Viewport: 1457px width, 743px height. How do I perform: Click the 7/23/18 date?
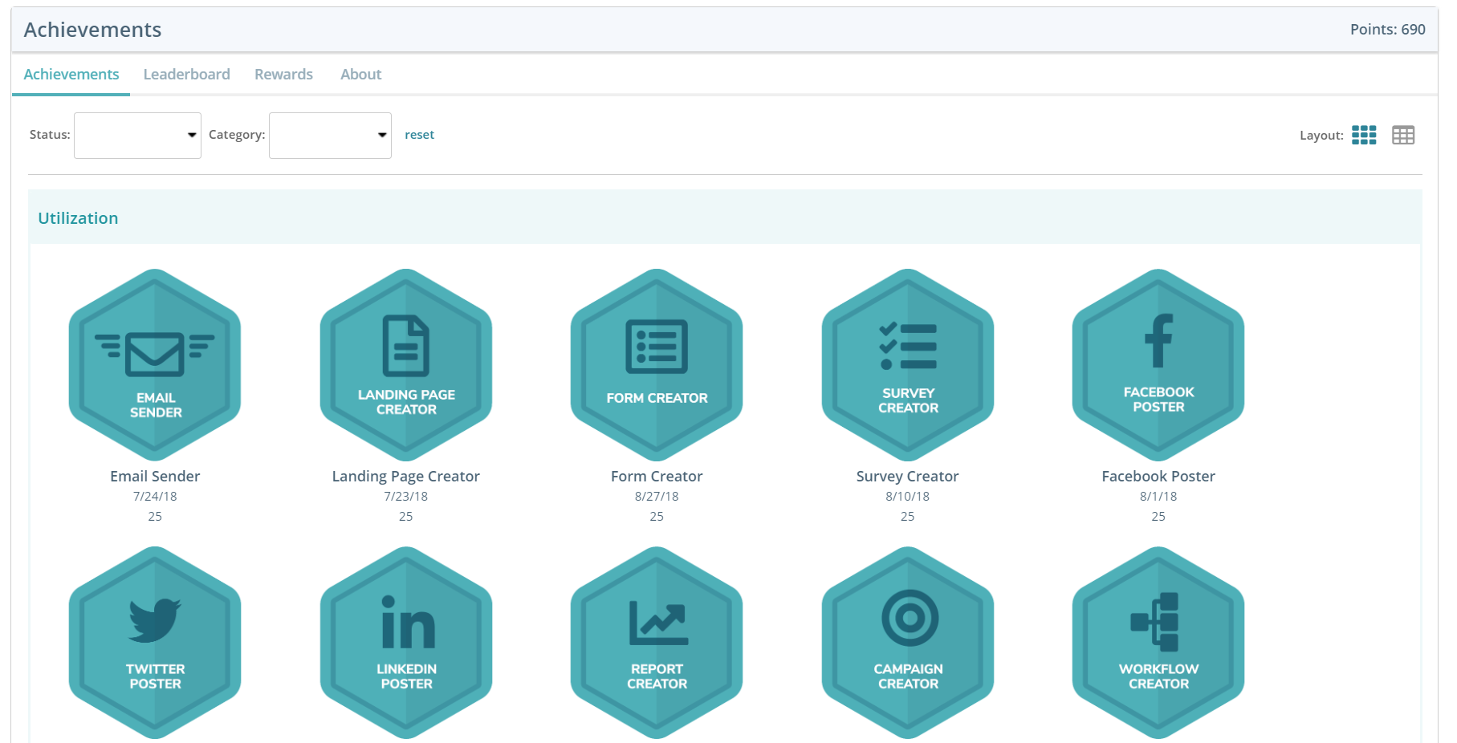click(406, 497)
